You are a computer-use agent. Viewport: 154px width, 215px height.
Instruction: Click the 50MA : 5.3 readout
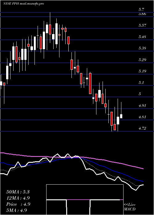(18, 192)
